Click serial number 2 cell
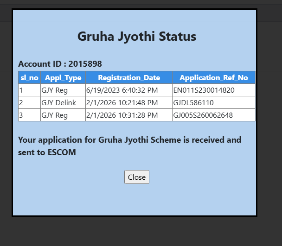282x246 pixels. click(30, 102)
